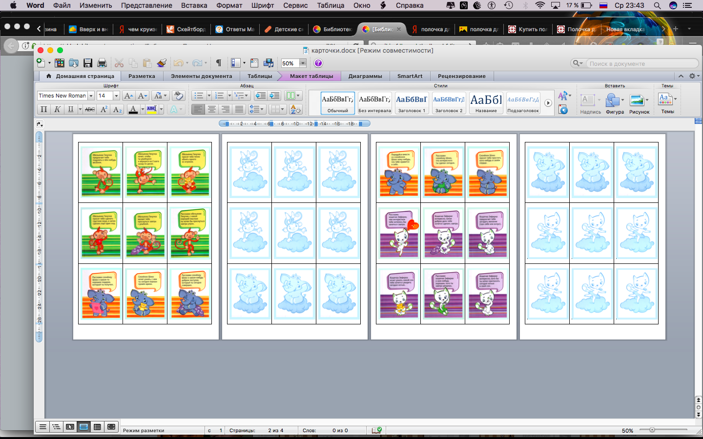The width and height of the screenshot is (703, 439).
Task: Click the Sort A-Z icon in paragraph group
Action: tap(295, 109)
